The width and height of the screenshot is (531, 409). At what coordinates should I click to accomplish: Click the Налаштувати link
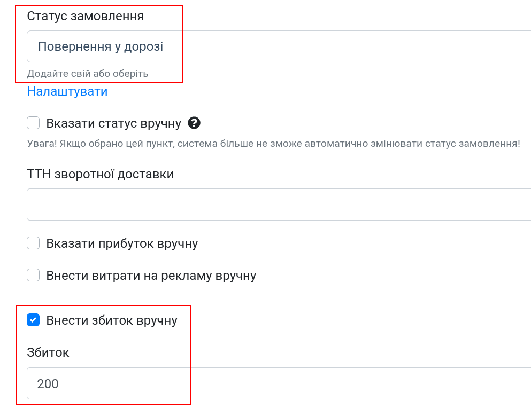[67, 91]
